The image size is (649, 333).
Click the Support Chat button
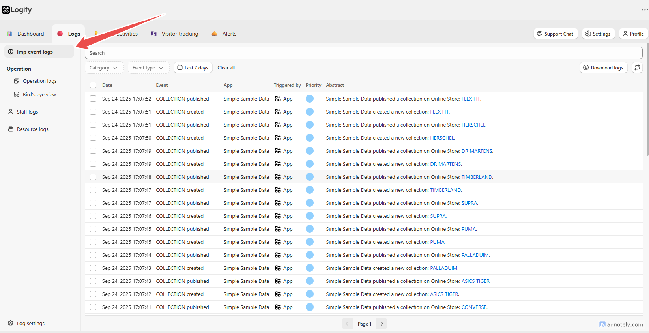click(x=555, y=34)
